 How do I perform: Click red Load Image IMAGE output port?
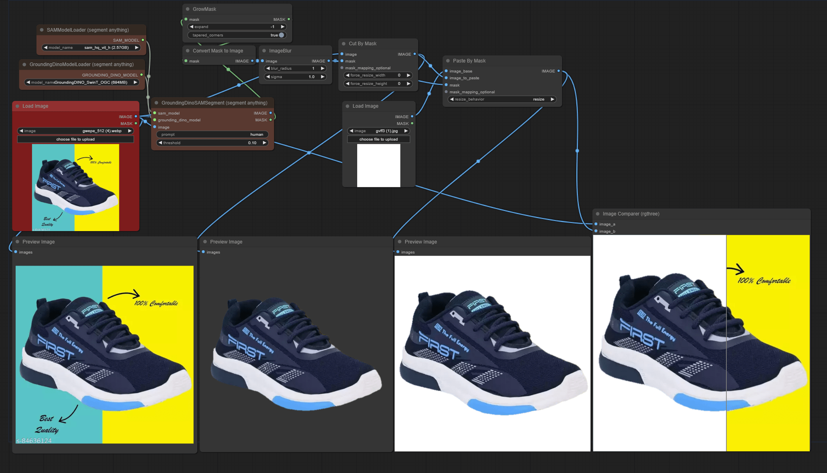click(136, 117)
